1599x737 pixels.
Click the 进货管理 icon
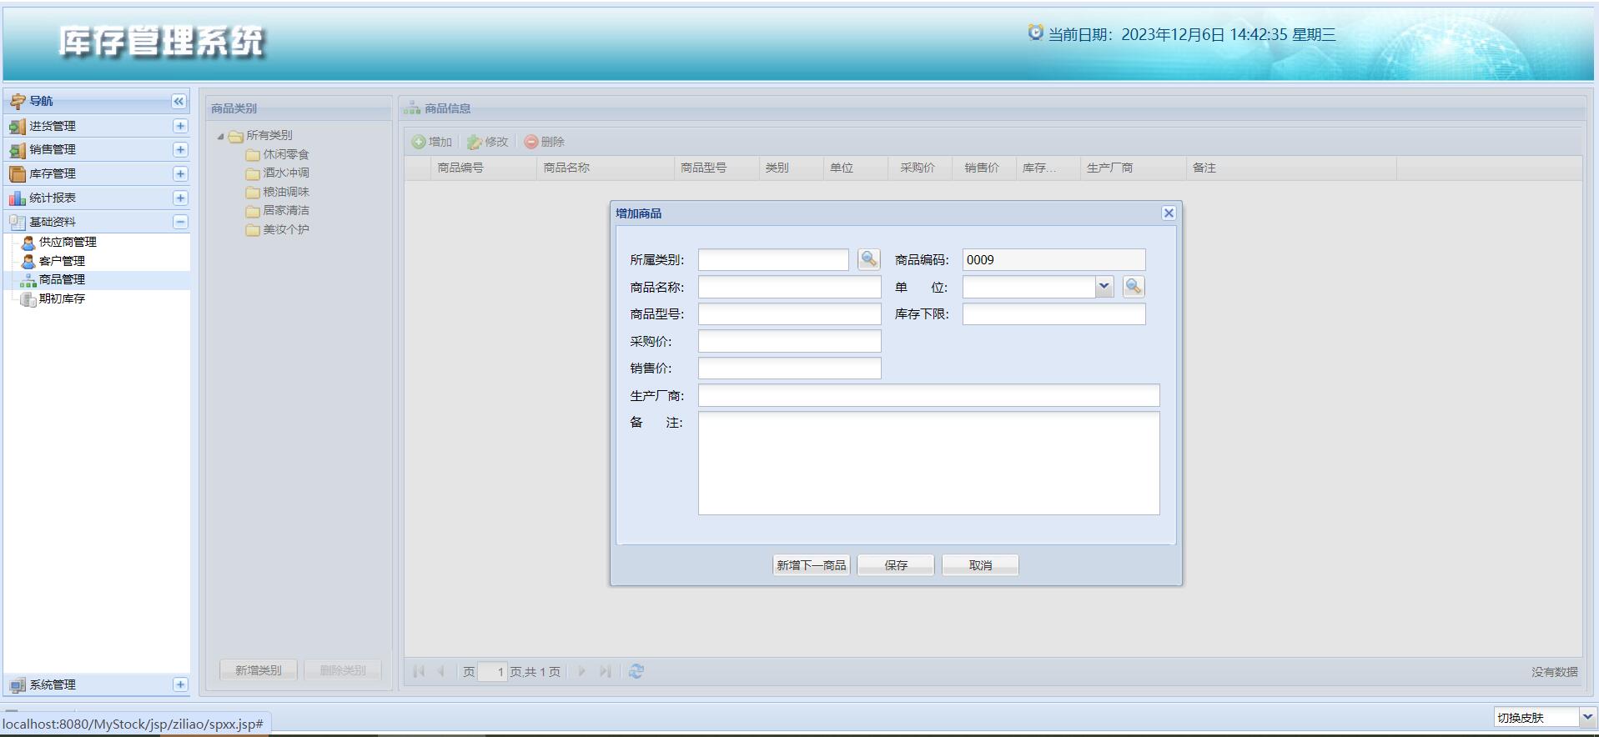point(17,127)
